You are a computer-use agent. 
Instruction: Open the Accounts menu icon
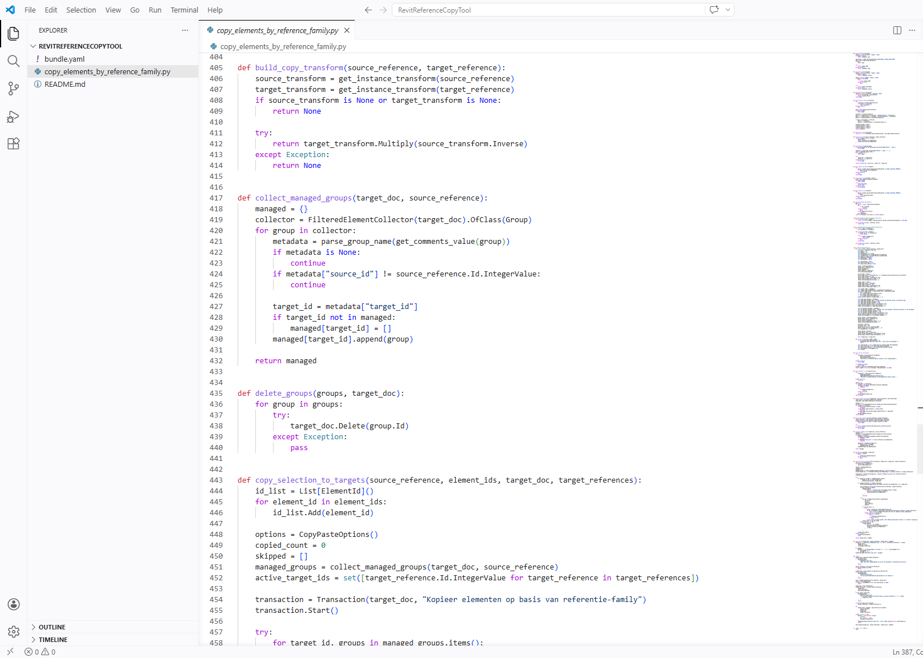click(14, 604)
